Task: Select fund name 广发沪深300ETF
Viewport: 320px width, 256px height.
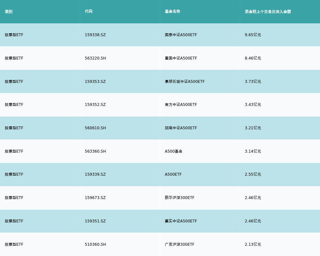Action: [180, 244]
